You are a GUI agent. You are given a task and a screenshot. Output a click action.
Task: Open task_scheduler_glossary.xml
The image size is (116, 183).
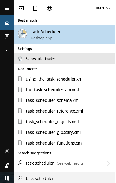(x=64, y=132)
